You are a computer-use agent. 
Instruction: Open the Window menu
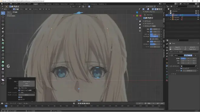23,4
